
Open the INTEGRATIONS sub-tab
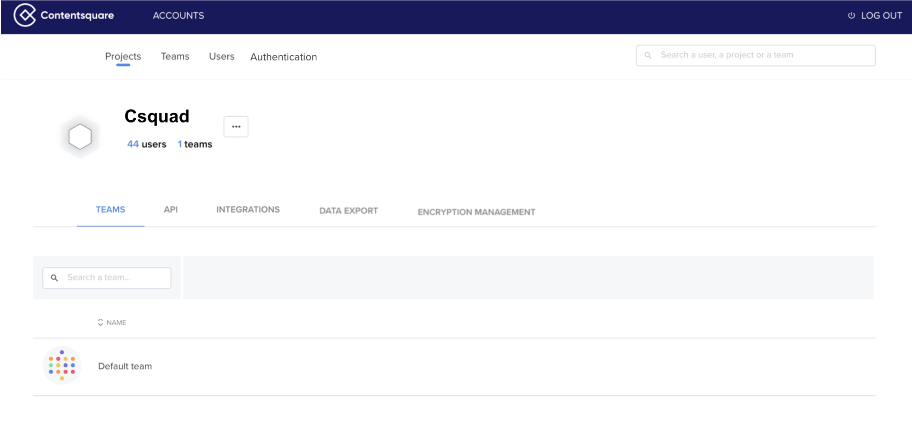click(x=248, y=210)
